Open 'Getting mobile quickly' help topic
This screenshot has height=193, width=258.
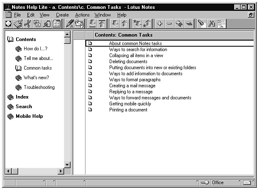click(x=130, y=104)
